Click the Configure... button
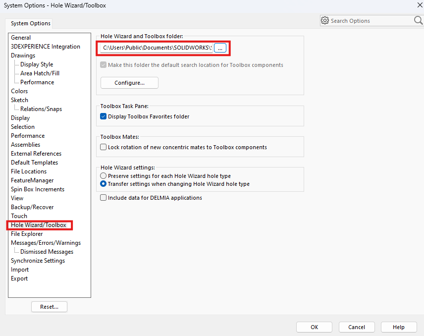The height and width of the screenshot is (336, 424). 129,83
